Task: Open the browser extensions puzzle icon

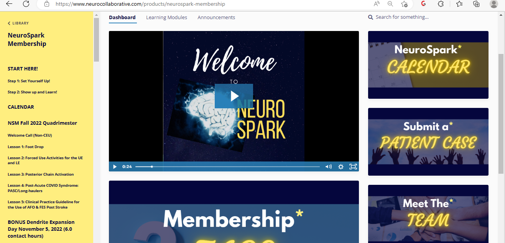Action: pos(441,4)
